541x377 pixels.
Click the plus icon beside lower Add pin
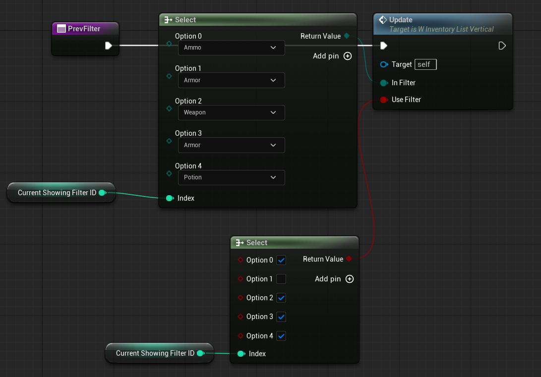(350, 279)
